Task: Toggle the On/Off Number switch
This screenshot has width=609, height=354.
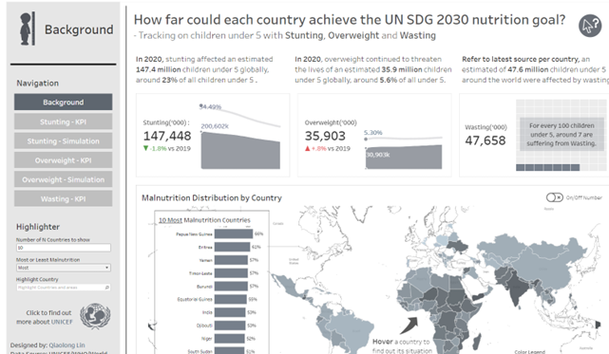Action: (x=554, y=197)
